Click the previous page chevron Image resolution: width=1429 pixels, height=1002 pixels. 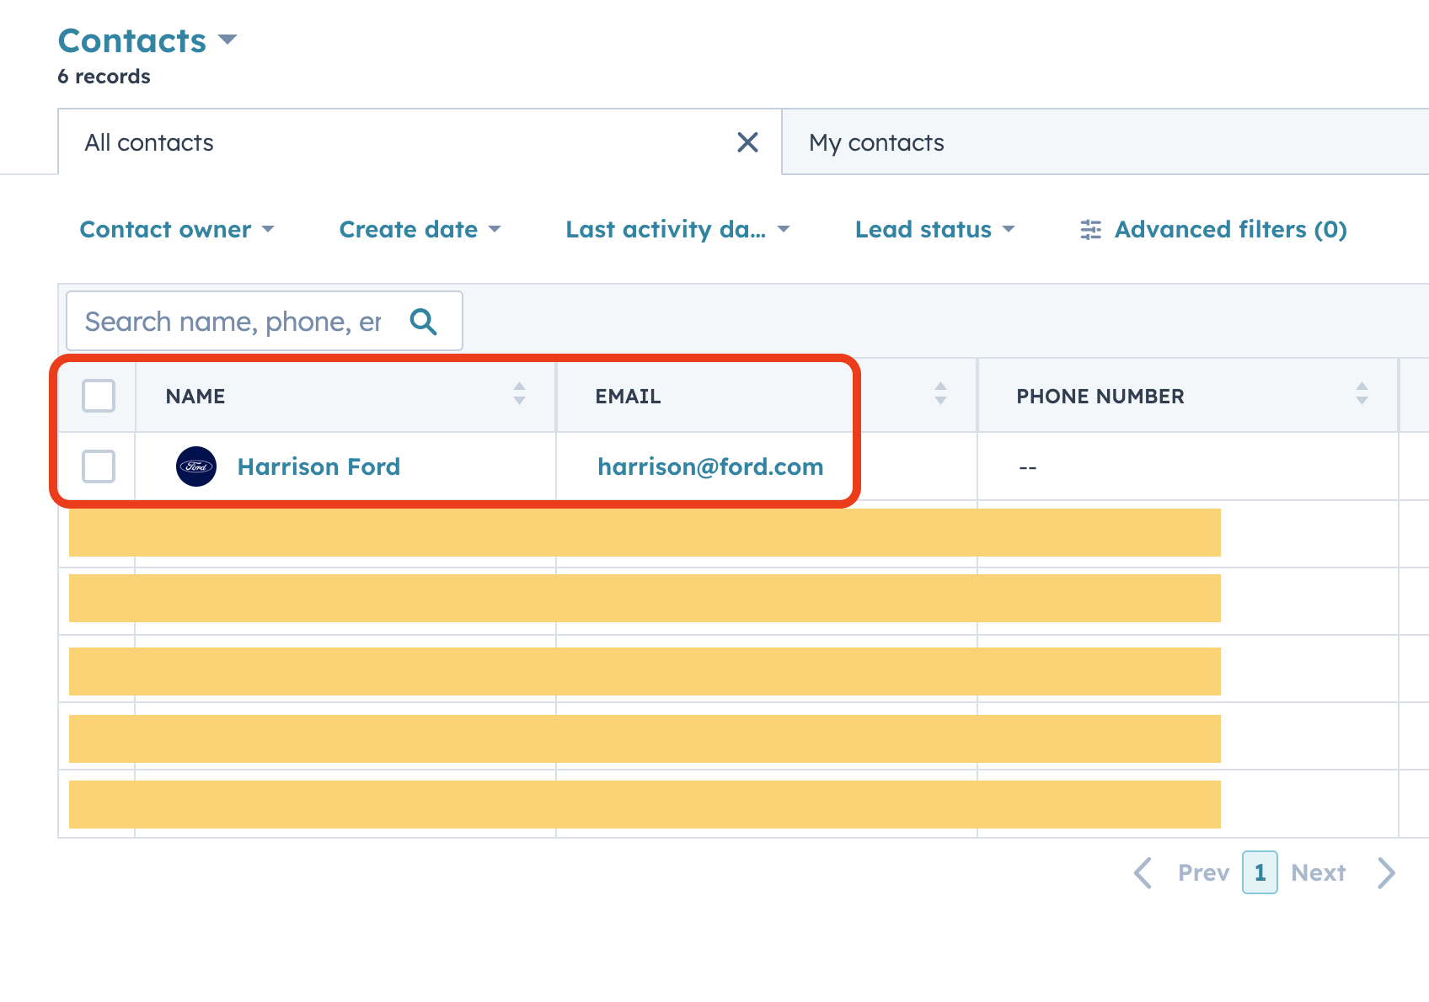point(1143,873)
